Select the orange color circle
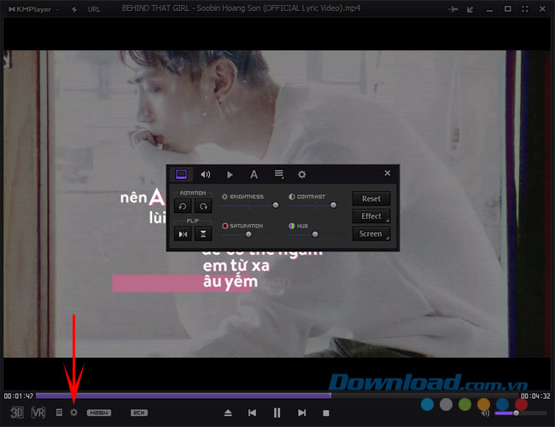This screenshot has height=427, width=555. 483,404
